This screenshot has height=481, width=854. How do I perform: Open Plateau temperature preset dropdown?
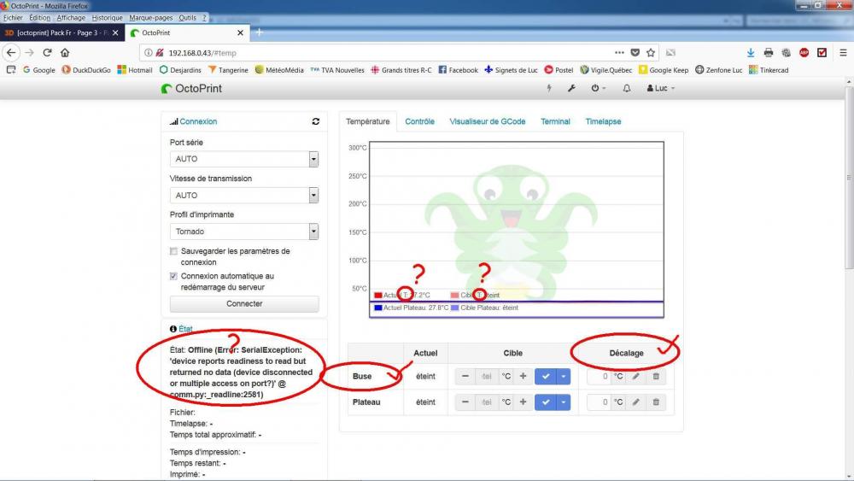[x=564, y=402]
